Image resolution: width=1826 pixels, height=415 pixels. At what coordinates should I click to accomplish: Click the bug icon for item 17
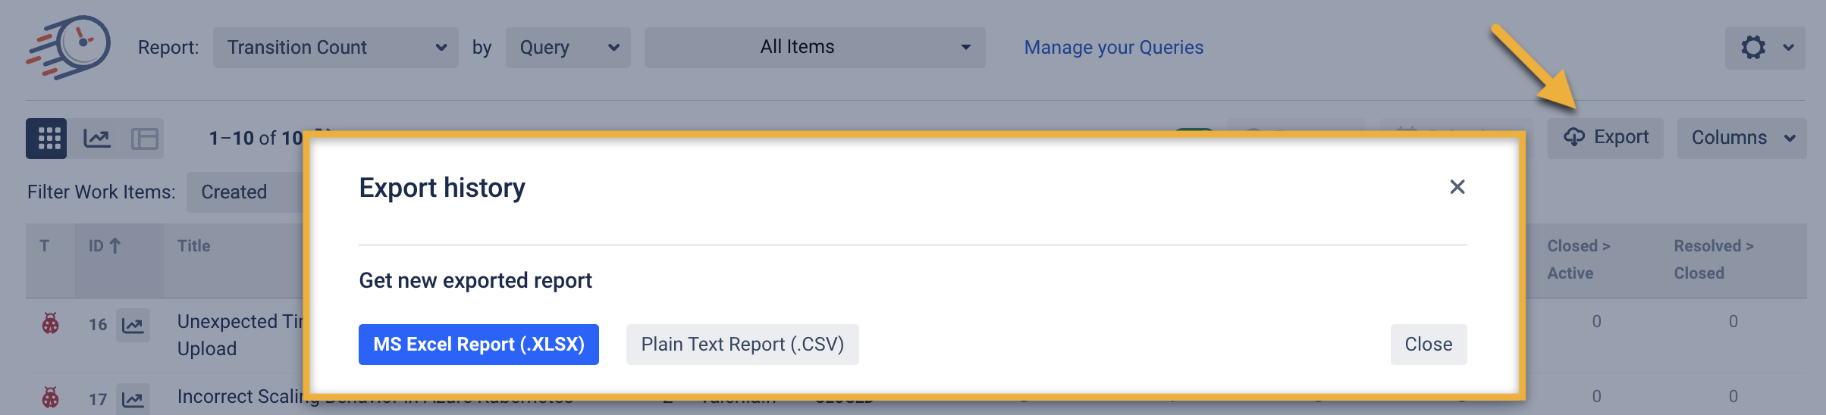pos(51,398)
